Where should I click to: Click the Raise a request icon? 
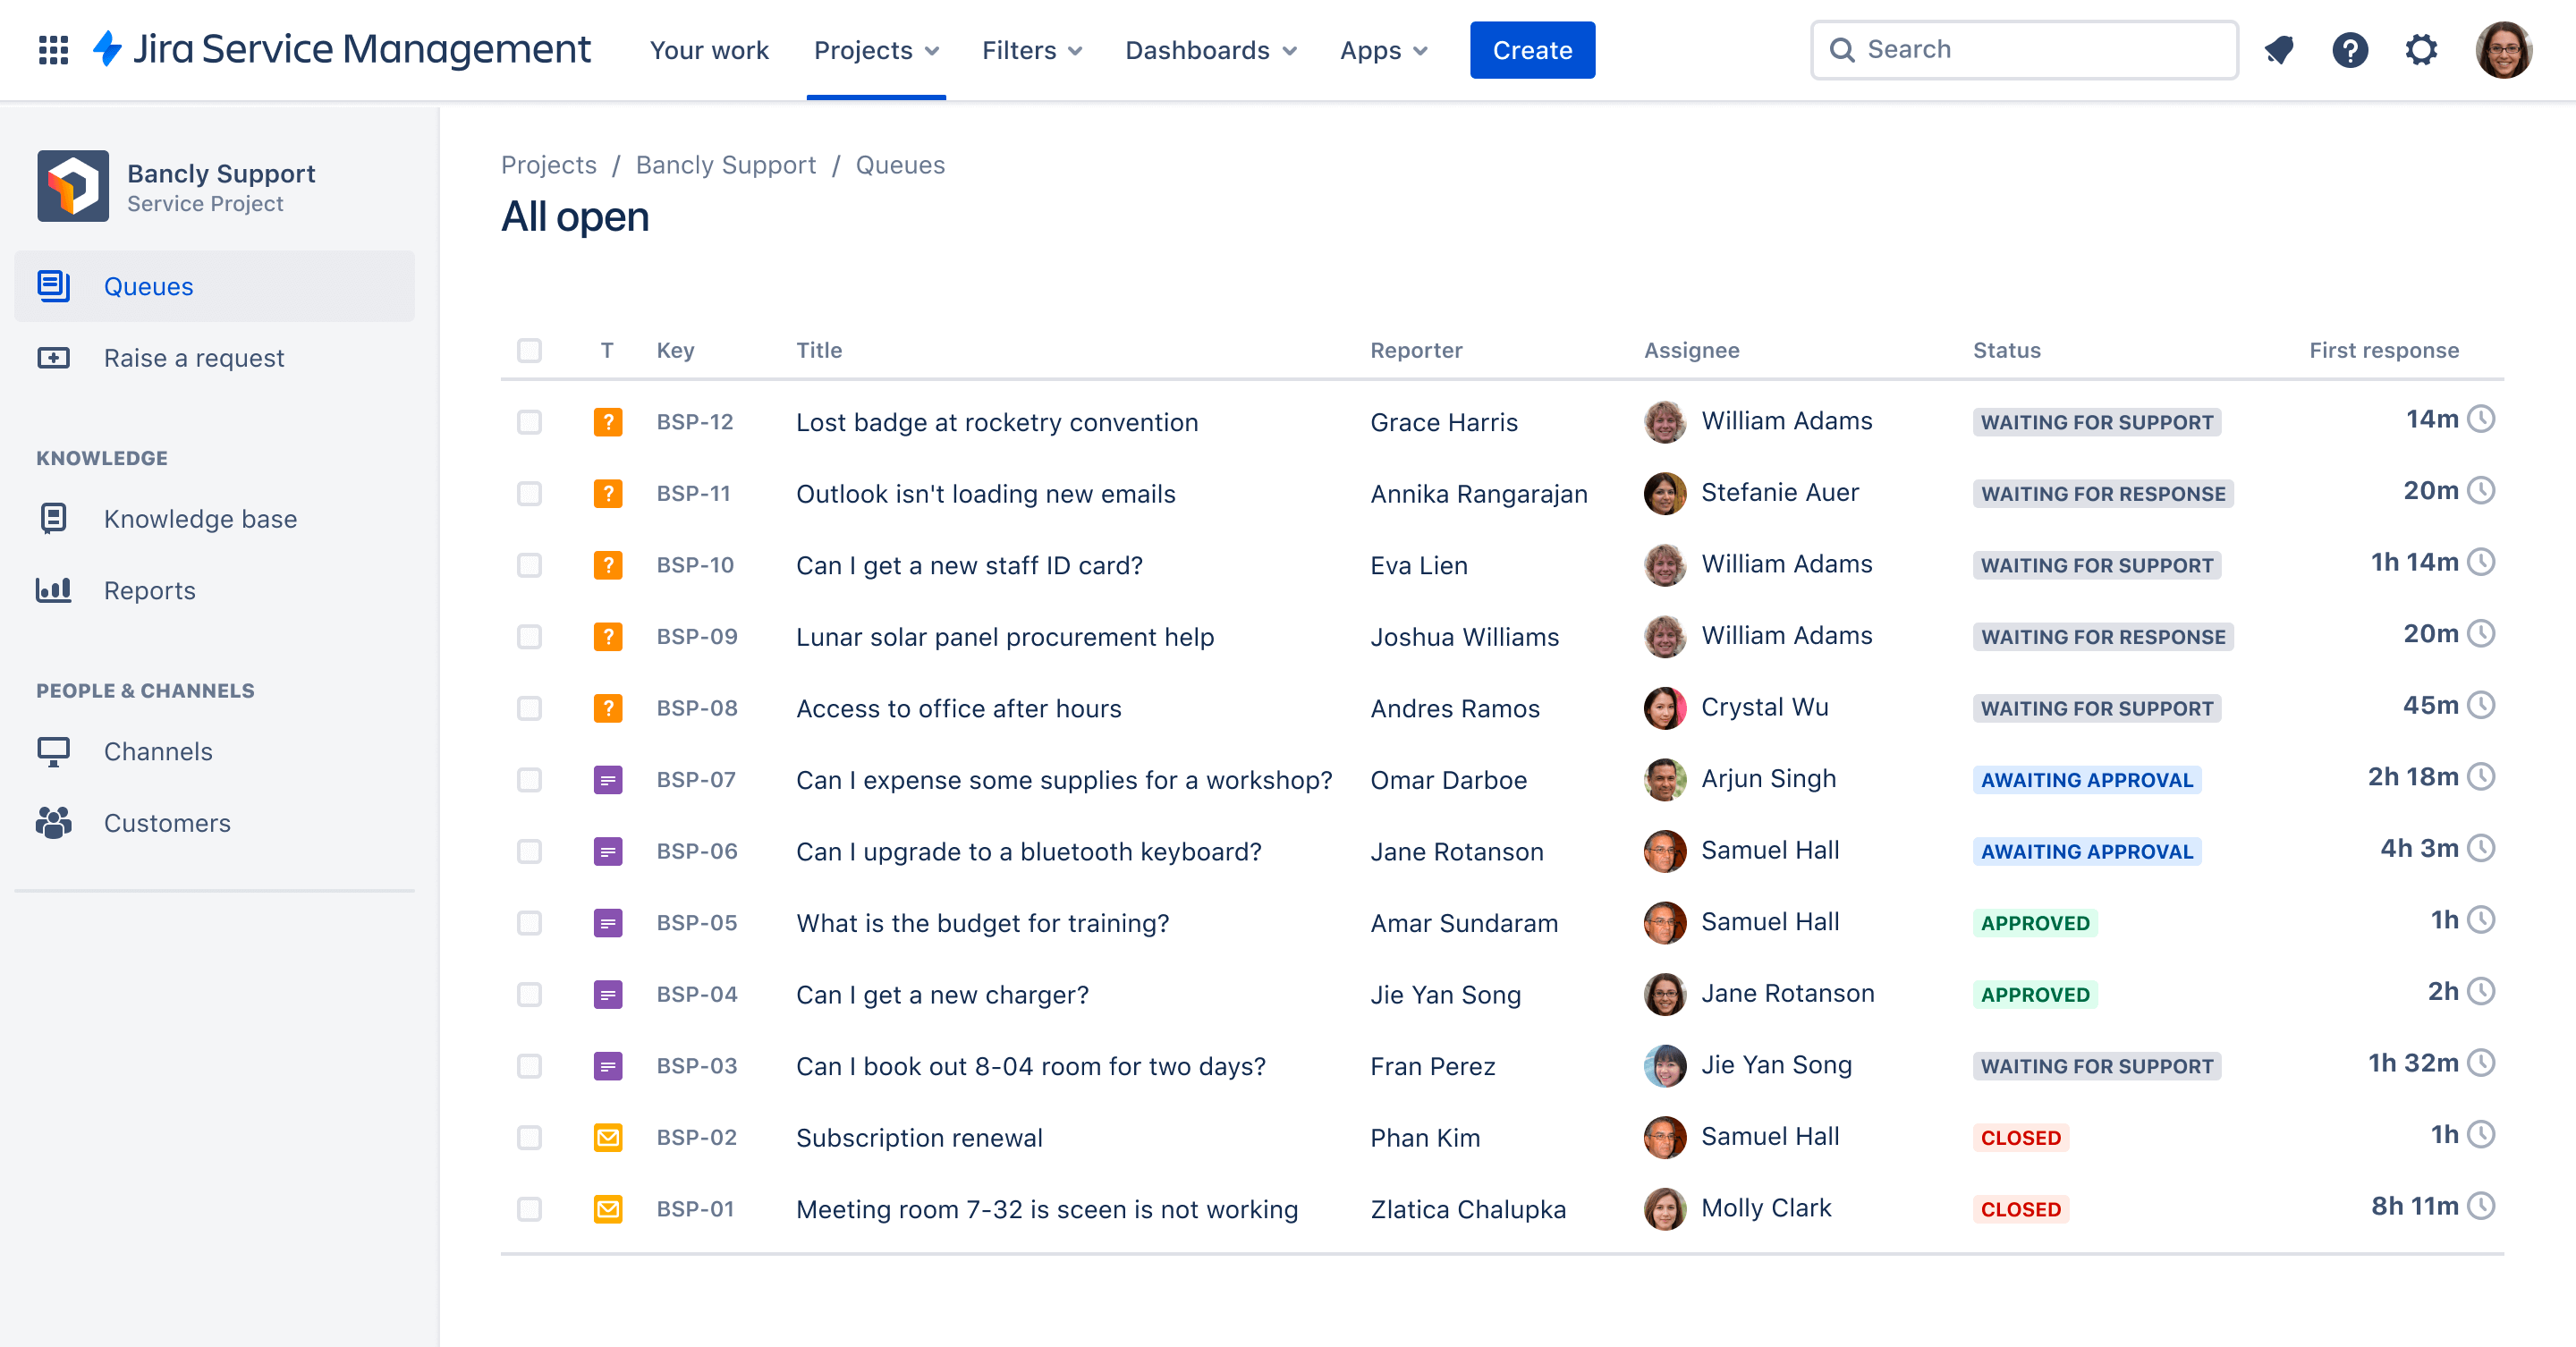point(55,358)
